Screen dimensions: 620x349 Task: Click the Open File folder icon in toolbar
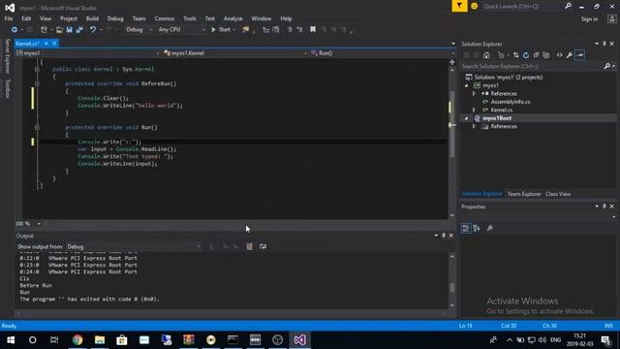59,30
